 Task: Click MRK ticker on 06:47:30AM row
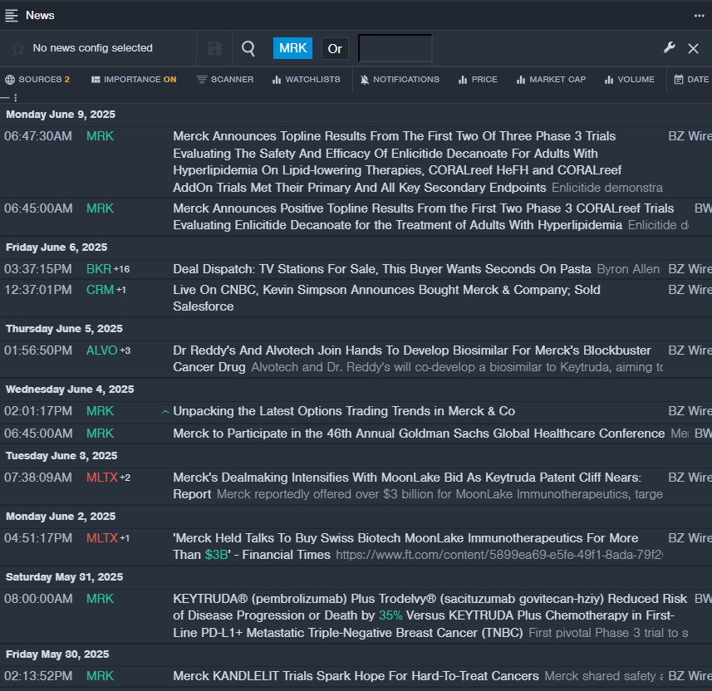click(100, 136)
